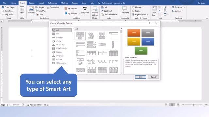Switch to Web Layout view
Image resolution: width=209 pixels, height=117 pixels.
178,105
